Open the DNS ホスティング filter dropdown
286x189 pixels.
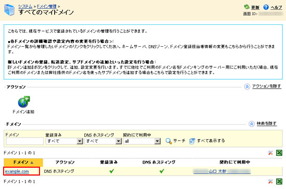[103, 141]
